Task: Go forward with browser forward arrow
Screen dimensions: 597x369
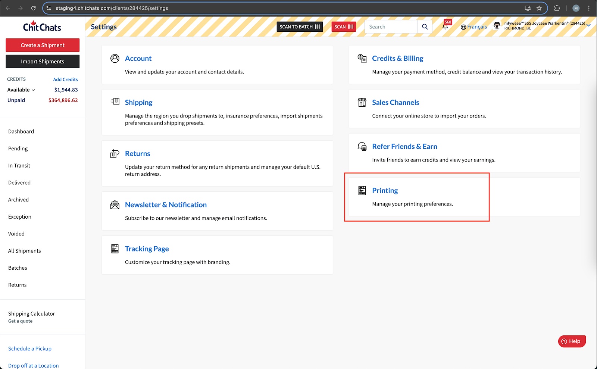Action: pyautogui.click(x=21, y=8)
